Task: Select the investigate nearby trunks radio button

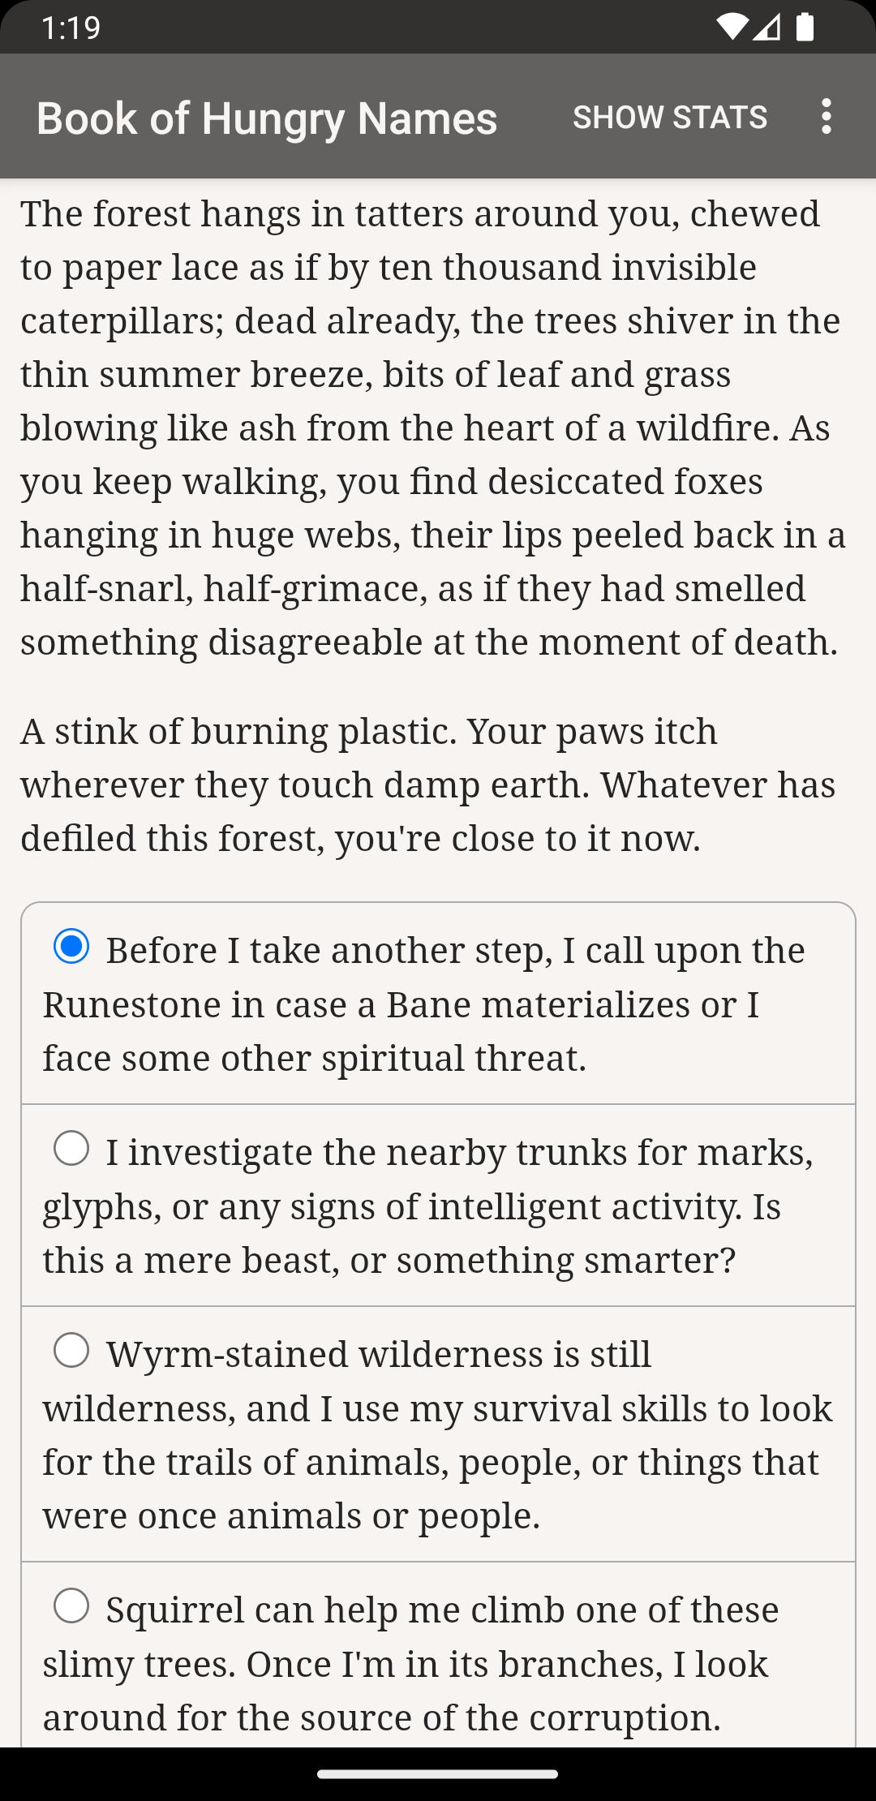Action: (x=71, y=1148)
